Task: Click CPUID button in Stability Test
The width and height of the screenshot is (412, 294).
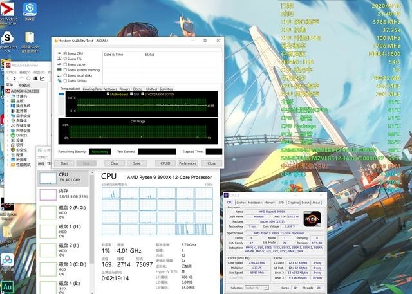Action: pos(165,163)
